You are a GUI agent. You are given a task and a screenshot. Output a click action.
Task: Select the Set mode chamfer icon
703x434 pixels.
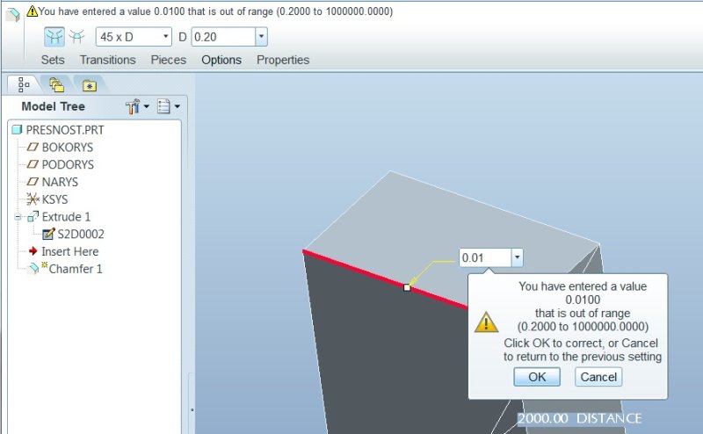click(54, 37)
